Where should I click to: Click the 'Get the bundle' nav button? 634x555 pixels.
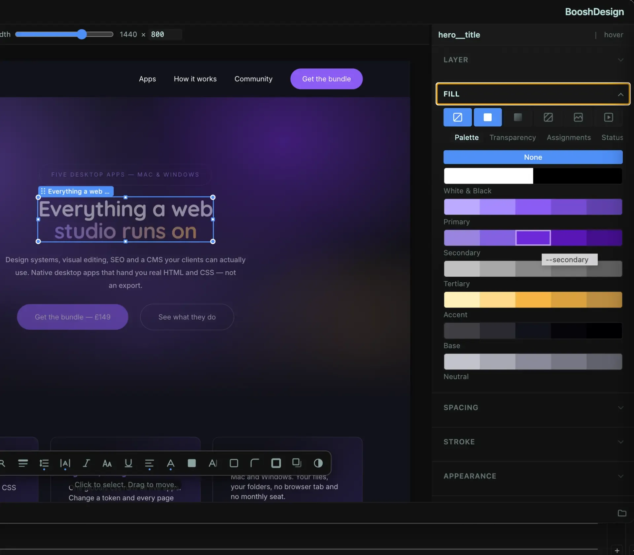coord(326,79)
